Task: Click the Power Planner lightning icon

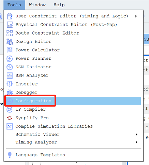Action: (x=10, y=58)
